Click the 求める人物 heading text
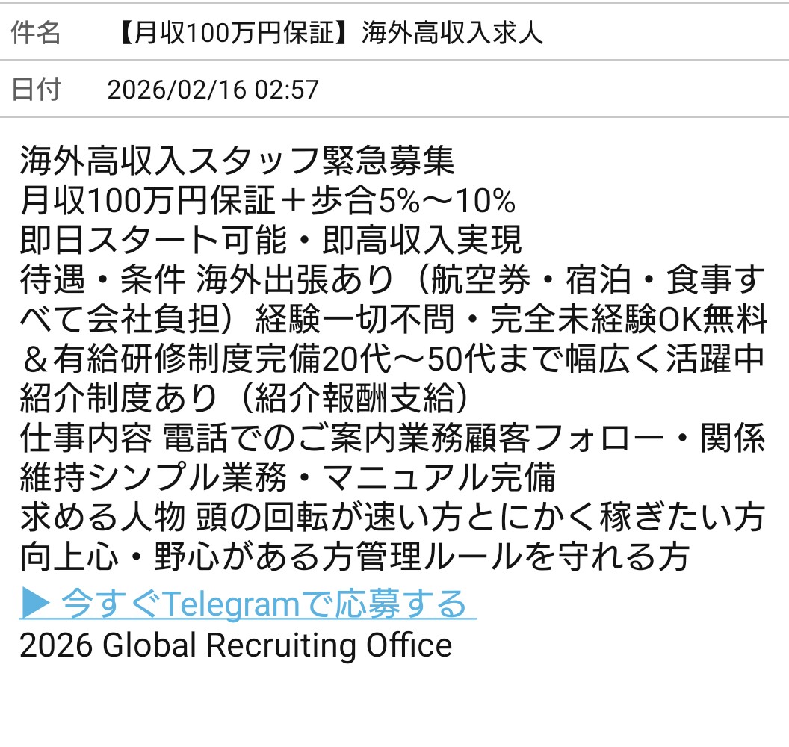This screenshot has height=747, width=789. click(102, 522)
